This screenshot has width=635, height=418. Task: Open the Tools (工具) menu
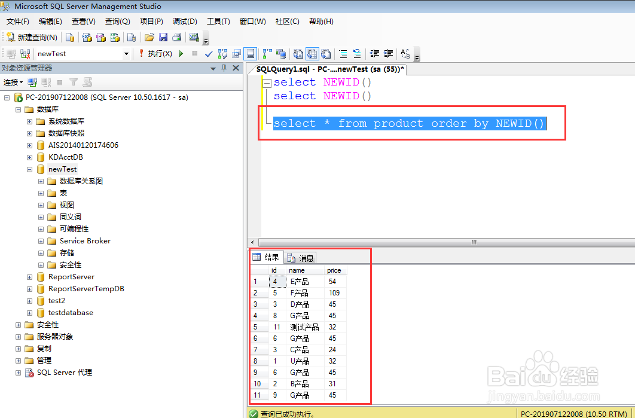[218, 22]
